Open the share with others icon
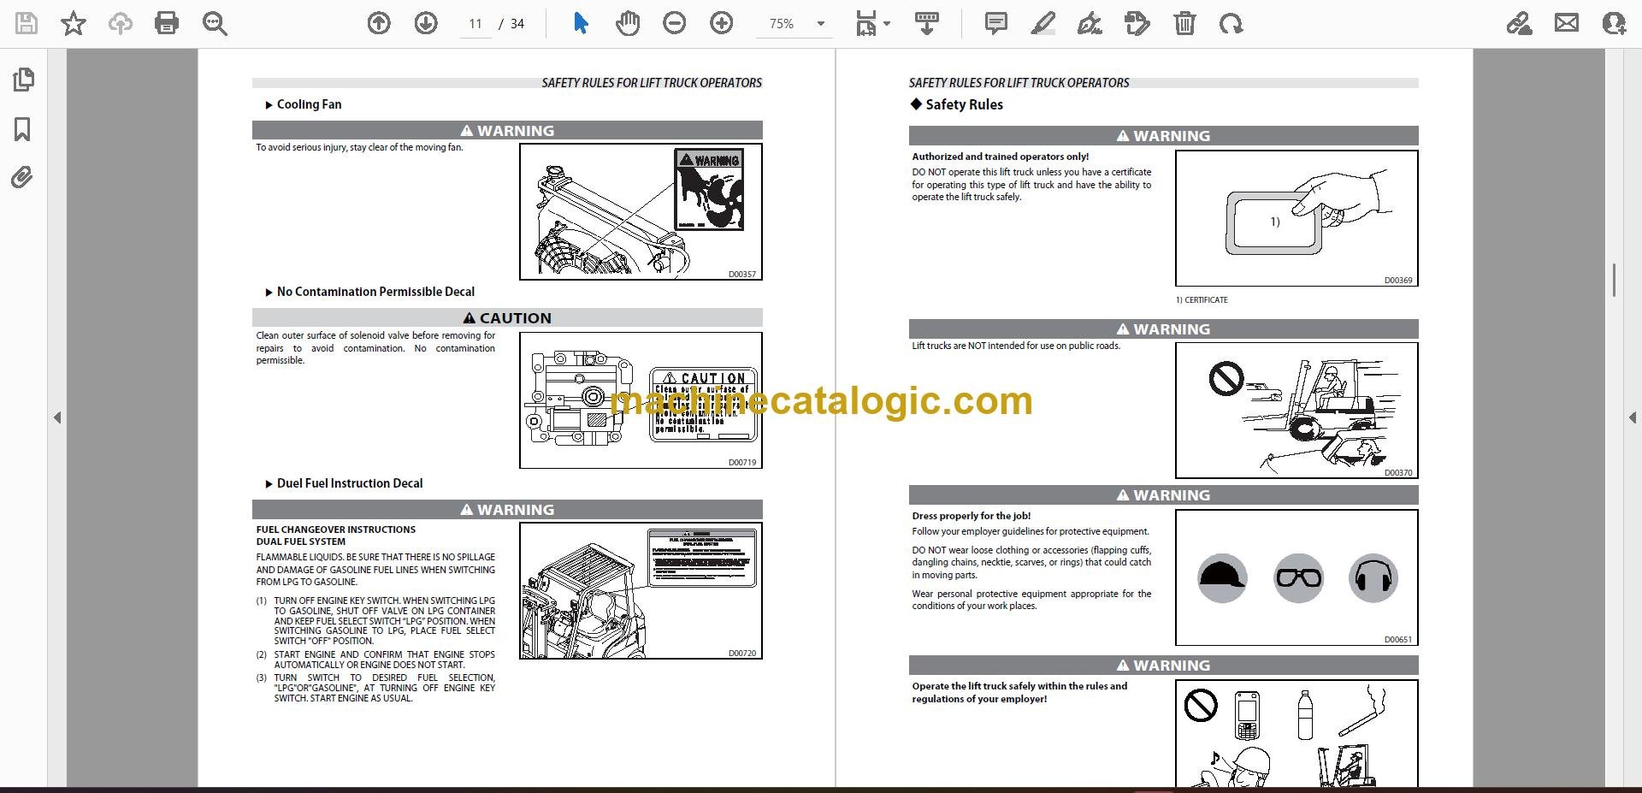The height and width of the screenshot is (793, 1642). click(x=1614, y=23)
